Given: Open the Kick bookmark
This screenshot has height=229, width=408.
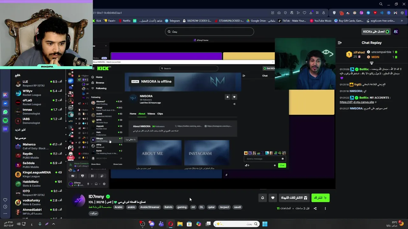Looking at the screenshot, I should (x=97, y=21).
